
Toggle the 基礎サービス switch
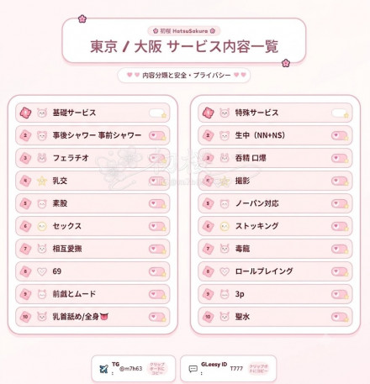[157, 113]
